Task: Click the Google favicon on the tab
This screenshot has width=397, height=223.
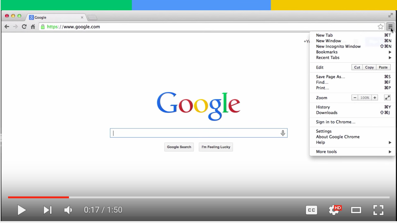Action: (x=31, y=18)
